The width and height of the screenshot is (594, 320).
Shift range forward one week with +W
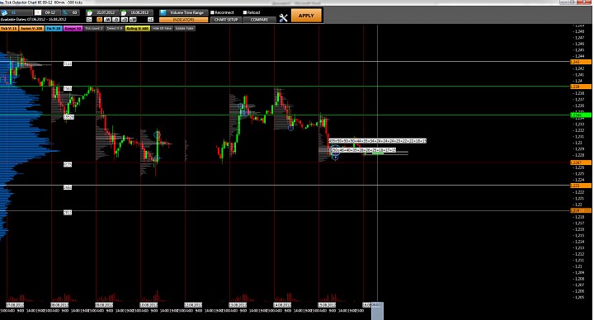(x=133, y=20)
